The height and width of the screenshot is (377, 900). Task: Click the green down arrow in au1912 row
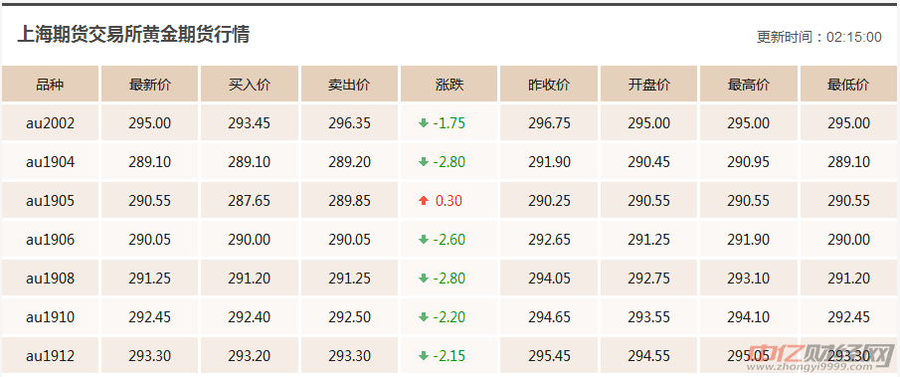[x=424, y=356]
